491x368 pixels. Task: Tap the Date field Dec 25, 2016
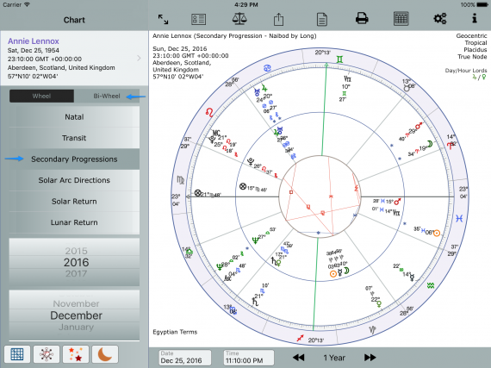(184, 358)
